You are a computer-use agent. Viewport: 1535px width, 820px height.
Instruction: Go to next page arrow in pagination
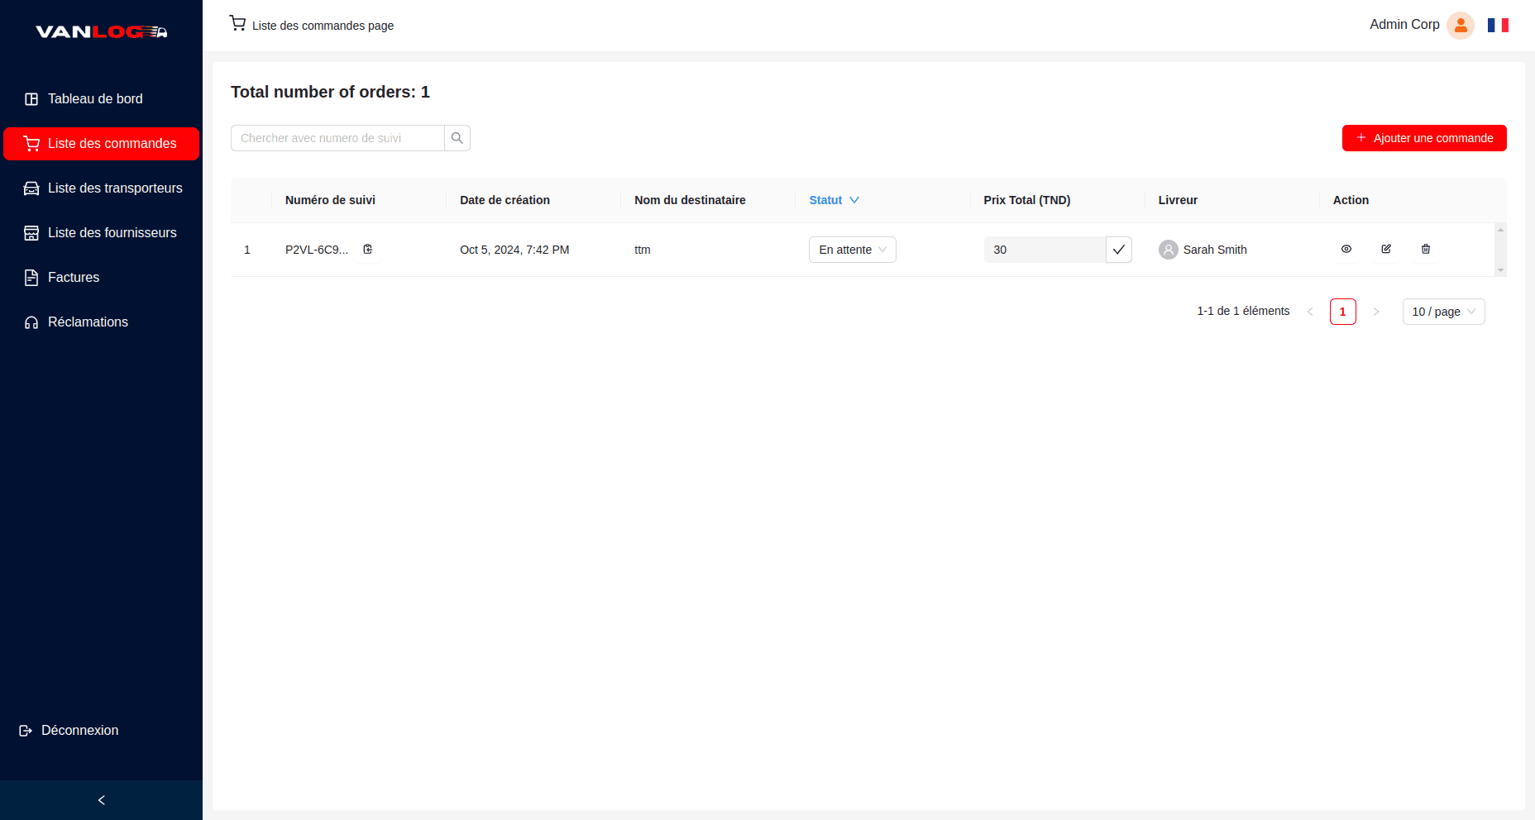click(x=1376, y=312)
